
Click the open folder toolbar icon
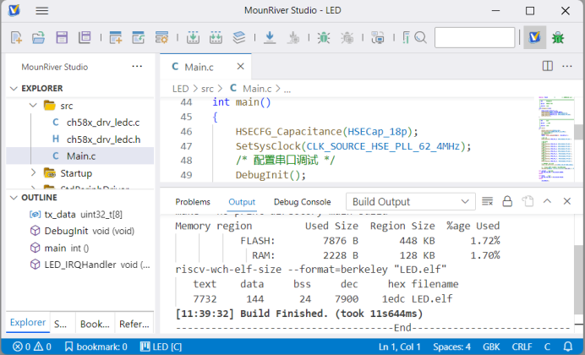point(38,37)
